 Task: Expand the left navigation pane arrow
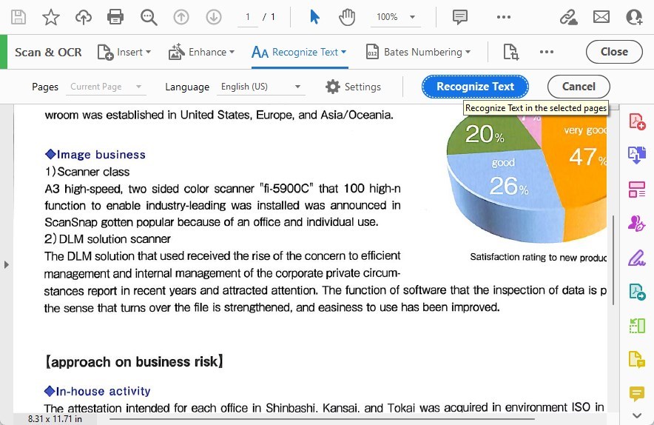6,264
